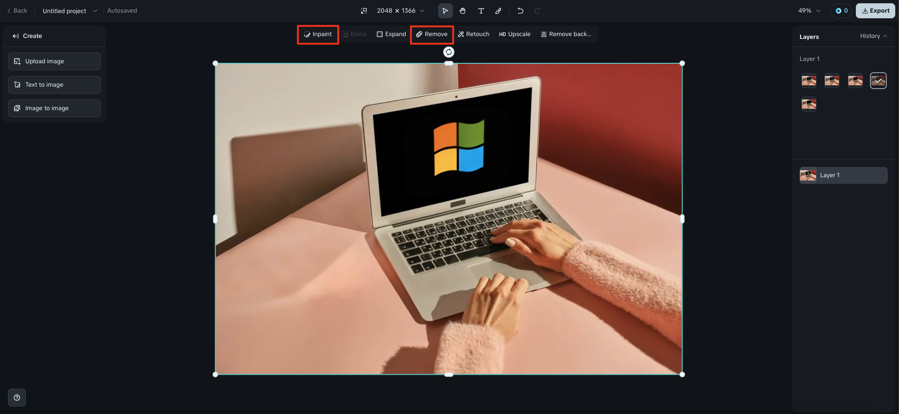Open the 49% zoom level dropdown
The image size is (899, 414).
tap(809, 11)
